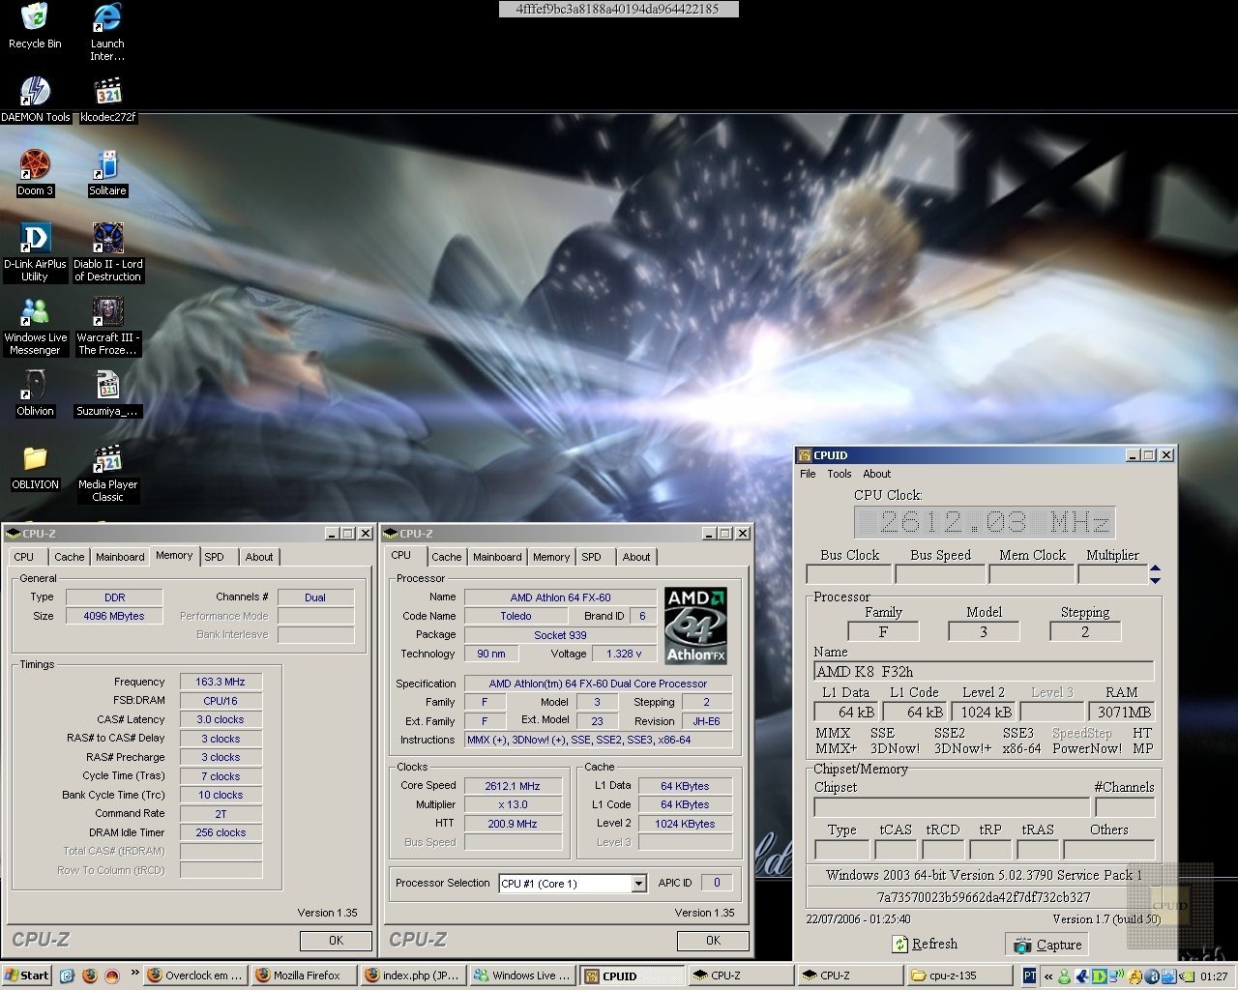Switch to Mozilla Firefox taskbar button

304,975
